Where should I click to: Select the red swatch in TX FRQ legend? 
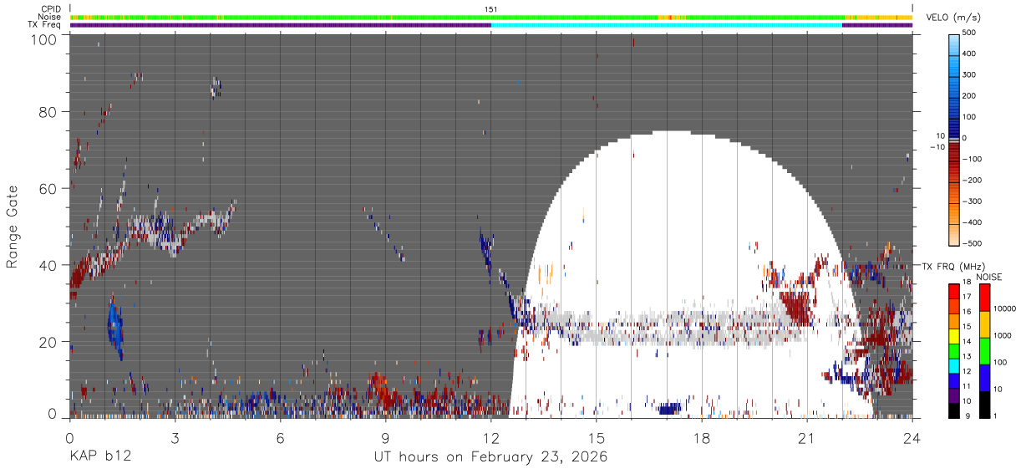click(x=953, y=291)
